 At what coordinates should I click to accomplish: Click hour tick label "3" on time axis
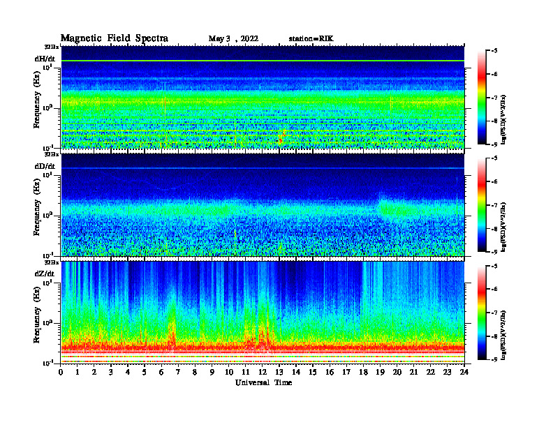(111, 373)
